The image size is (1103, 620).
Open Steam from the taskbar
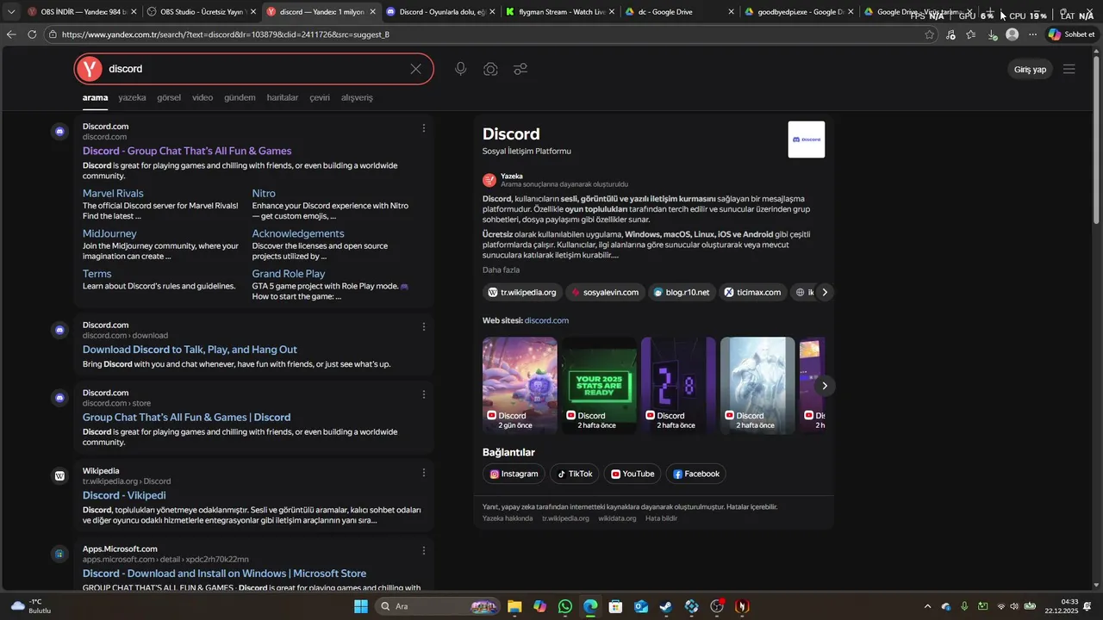click(666, 606)
